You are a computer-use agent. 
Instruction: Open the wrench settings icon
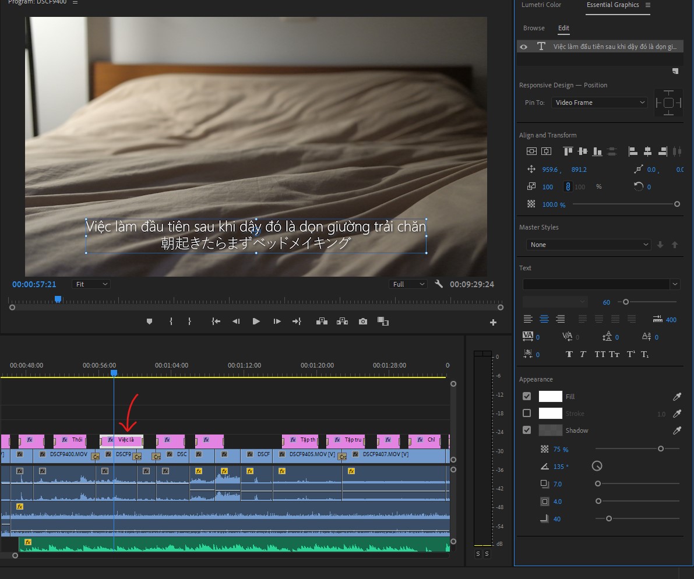439,284
